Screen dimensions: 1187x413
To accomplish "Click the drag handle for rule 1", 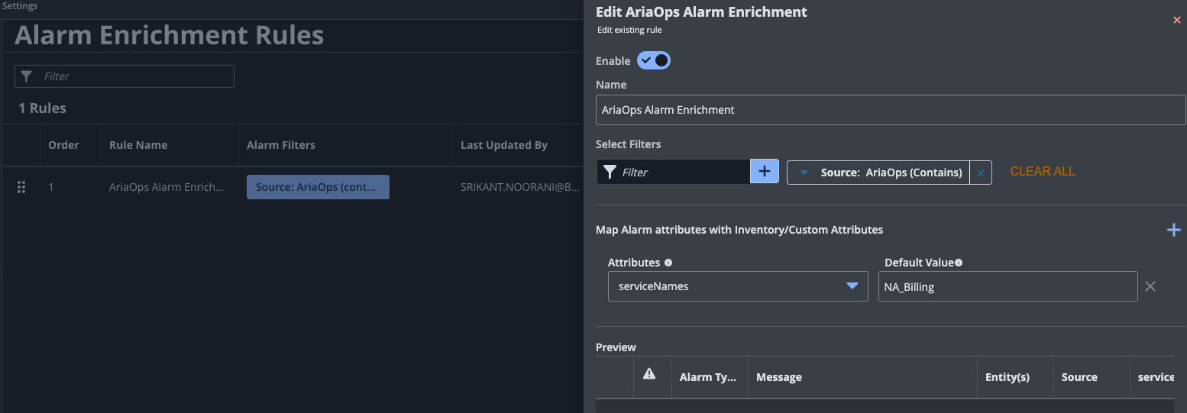I will pyautogui.click(x=21, y=187).
